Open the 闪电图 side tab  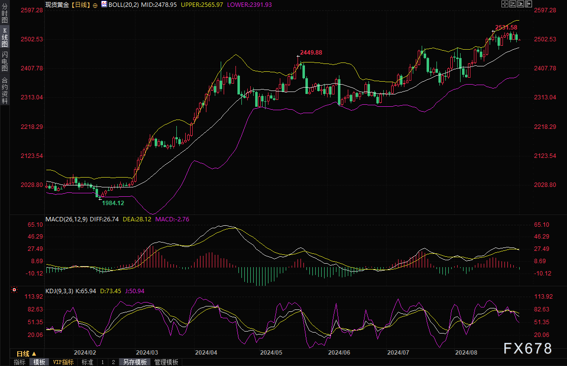[4, 61]
